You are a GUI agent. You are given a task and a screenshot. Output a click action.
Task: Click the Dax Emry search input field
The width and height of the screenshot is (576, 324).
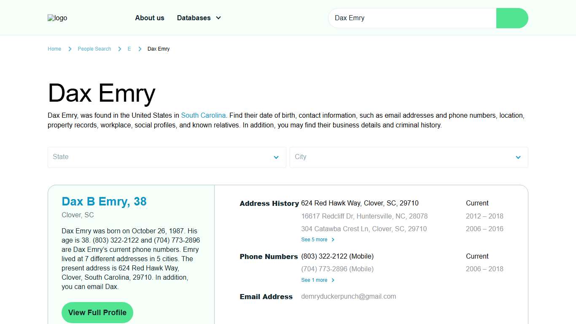(x=412, y=18)
